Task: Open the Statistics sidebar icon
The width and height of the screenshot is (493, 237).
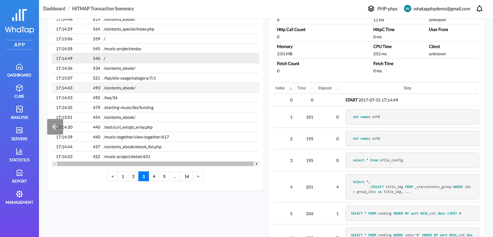Action: tap(19, 152)
